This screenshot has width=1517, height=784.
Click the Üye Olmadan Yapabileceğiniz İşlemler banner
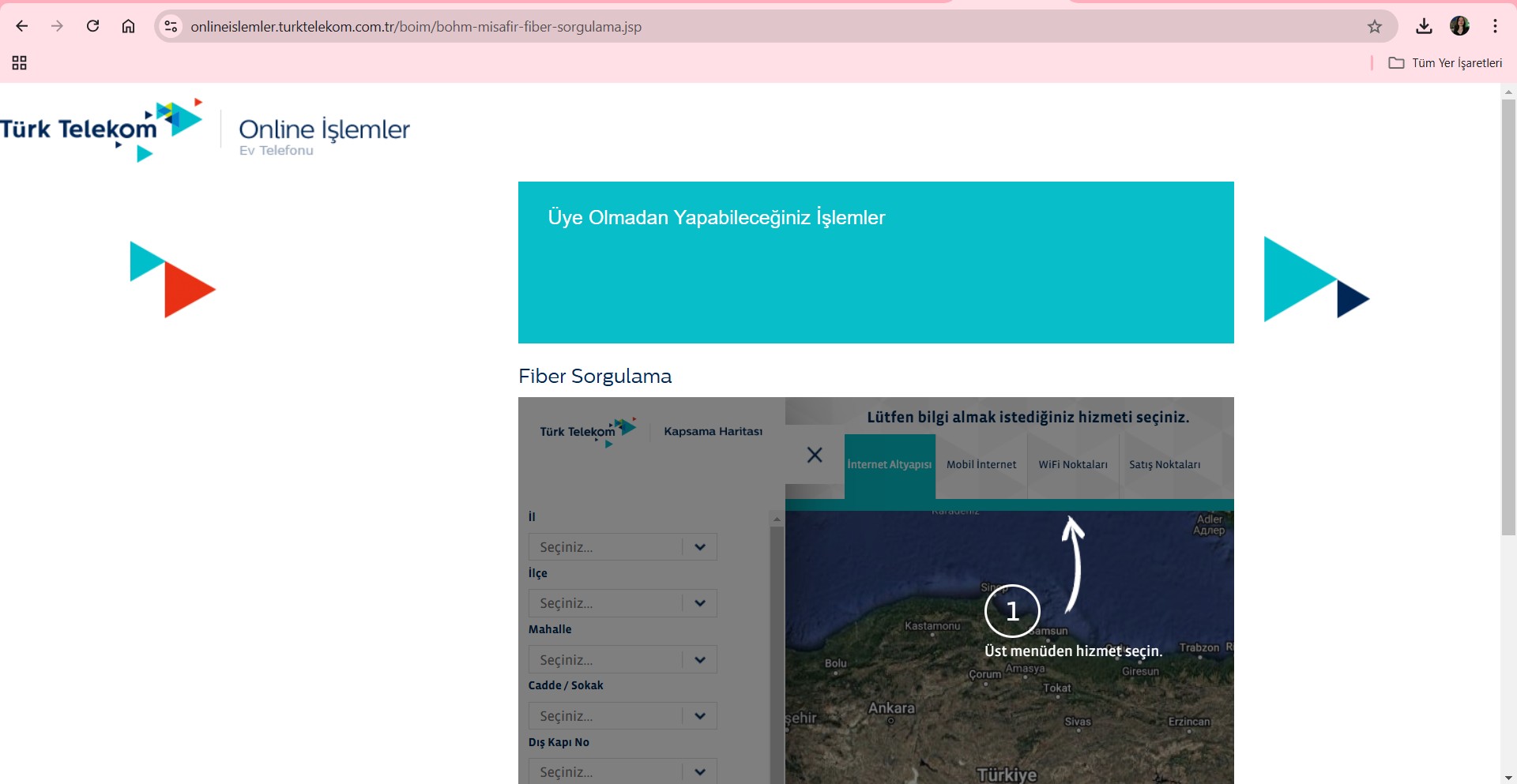click(876, 262)
